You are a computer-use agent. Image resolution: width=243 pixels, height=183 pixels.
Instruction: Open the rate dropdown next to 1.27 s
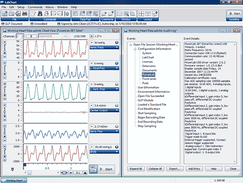(91, 36)
